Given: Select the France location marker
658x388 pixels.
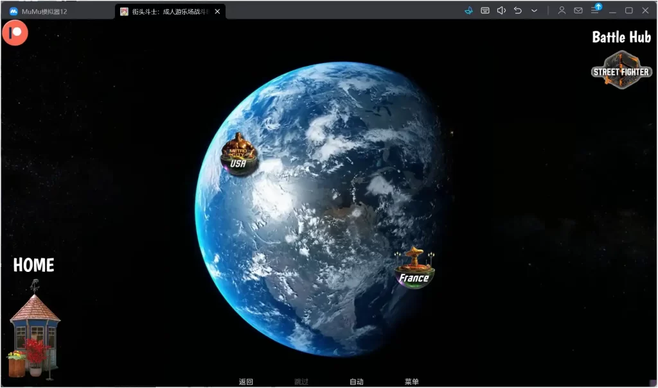Looking at the screenshot, I should [x=414, y=268].
